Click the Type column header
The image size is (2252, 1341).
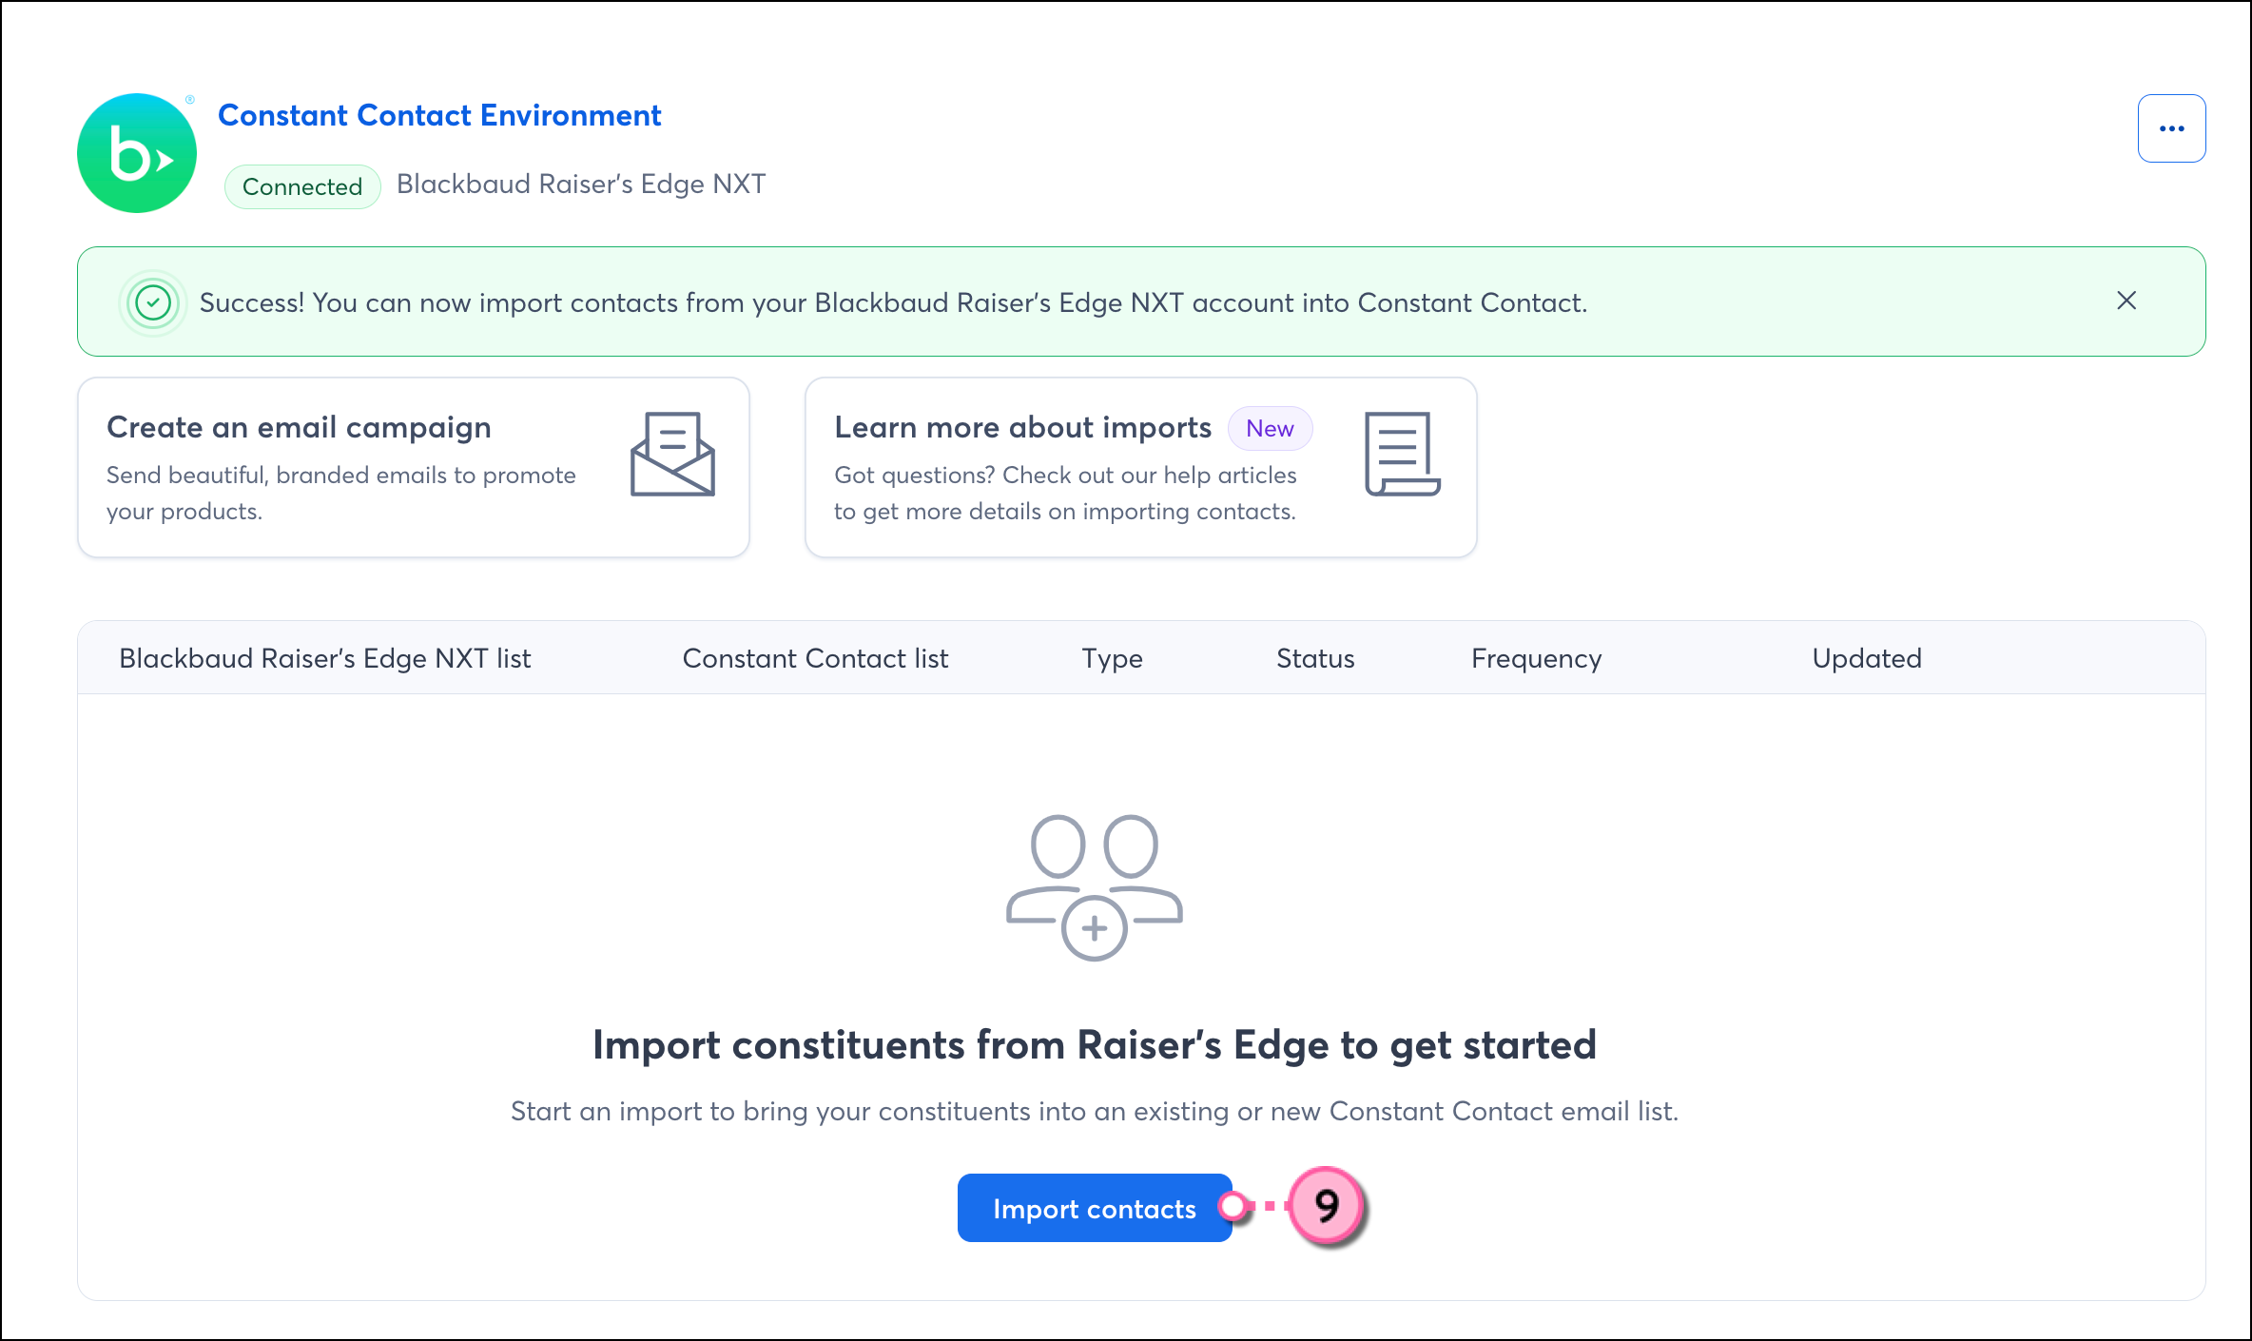[x=1112, y=658]
